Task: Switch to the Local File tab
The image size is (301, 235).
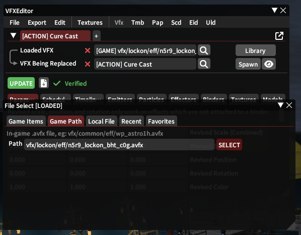Action: pos(101,121)
